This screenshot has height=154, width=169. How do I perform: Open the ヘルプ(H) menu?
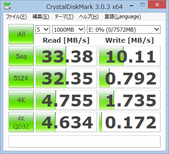(x=89, y=17)
